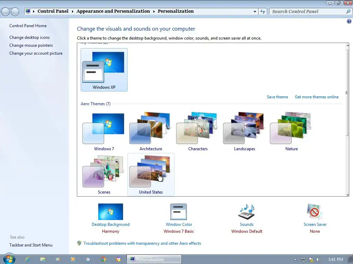The image size is (353, 264).
Task: Launch Google Chrome from taskbar
Action: [103, 259]
